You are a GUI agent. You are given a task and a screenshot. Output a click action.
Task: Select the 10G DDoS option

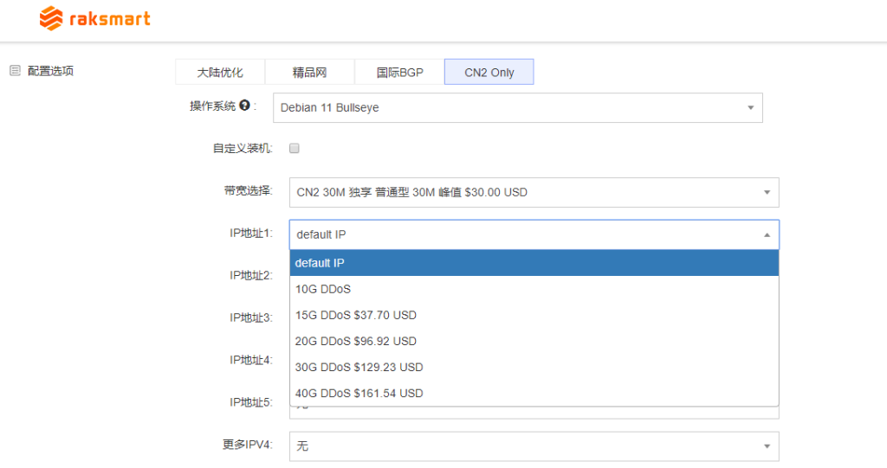534,289
